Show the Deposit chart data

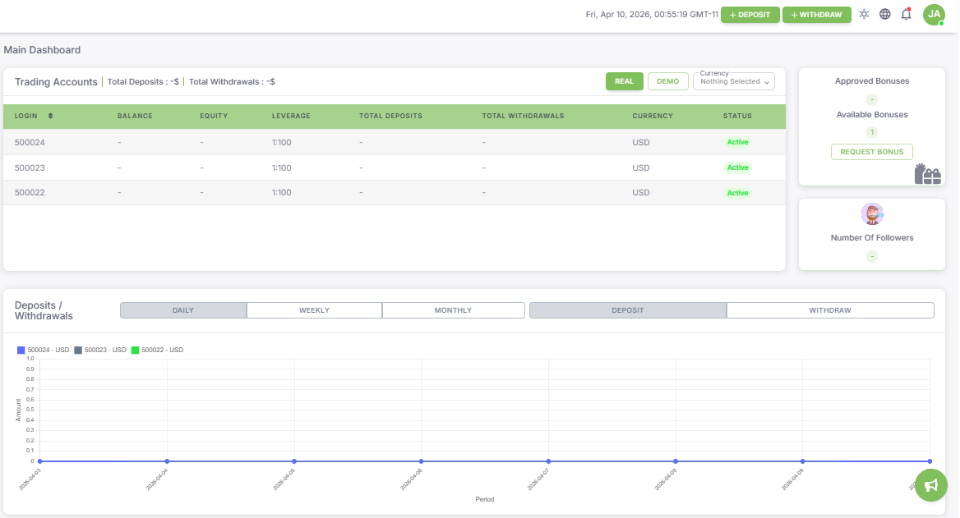point(628,310)
